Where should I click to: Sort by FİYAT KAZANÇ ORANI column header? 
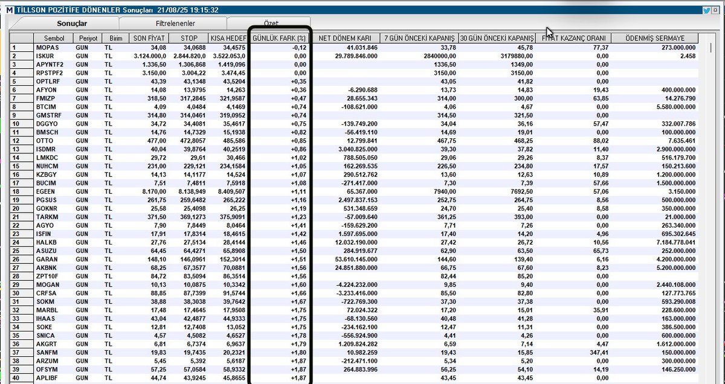coord(573,37)
